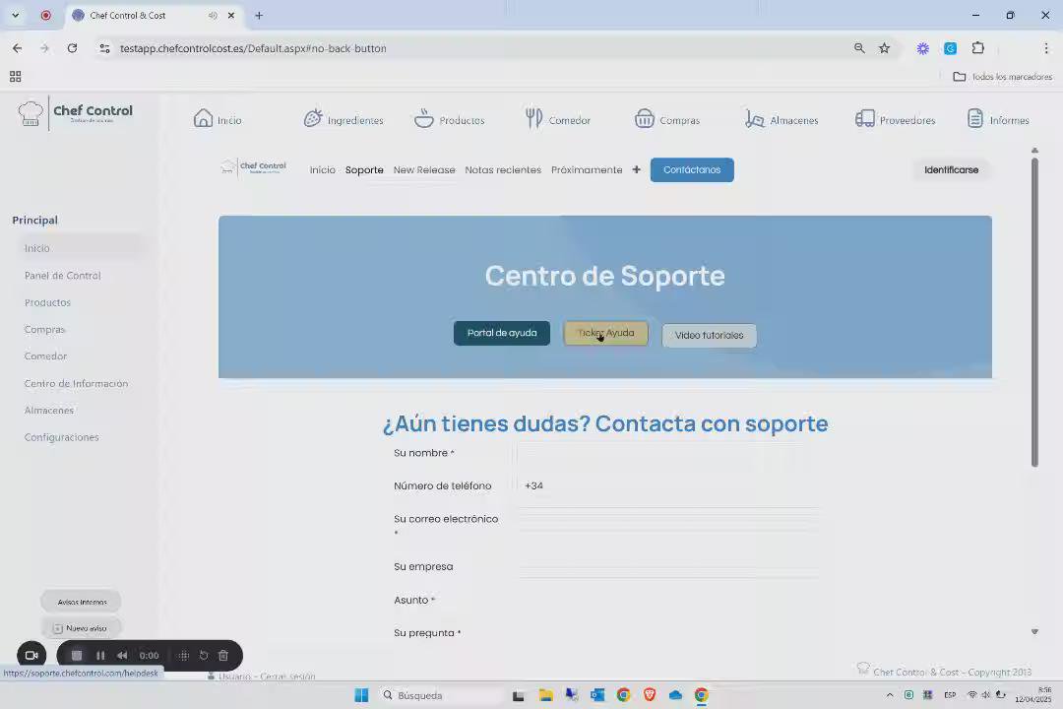The image size is (1063, 709).
Task: Switch to Soporte tab
Action: tap(364, 169)
